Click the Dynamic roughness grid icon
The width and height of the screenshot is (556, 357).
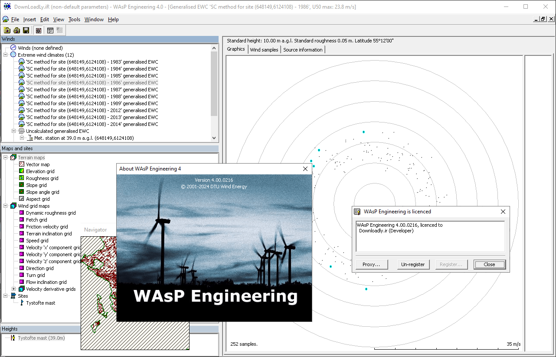point(22,213)
